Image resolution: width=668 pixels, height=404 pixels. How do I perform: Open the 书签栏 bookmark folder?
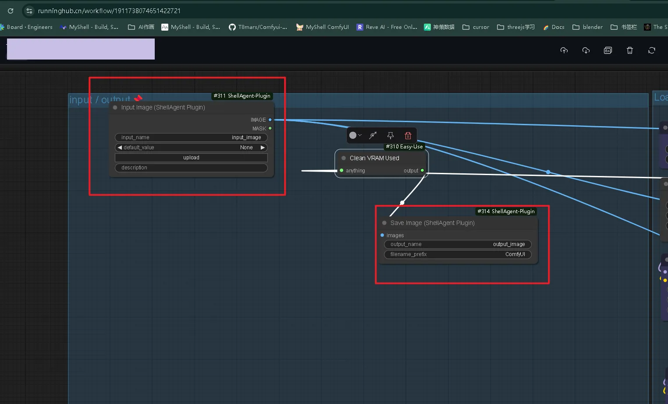(624, 27)
